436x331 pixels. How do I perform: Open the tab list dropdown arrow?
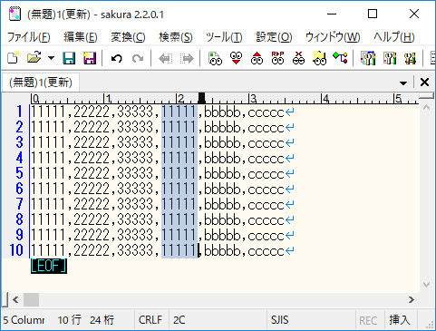tap(403, 83)
